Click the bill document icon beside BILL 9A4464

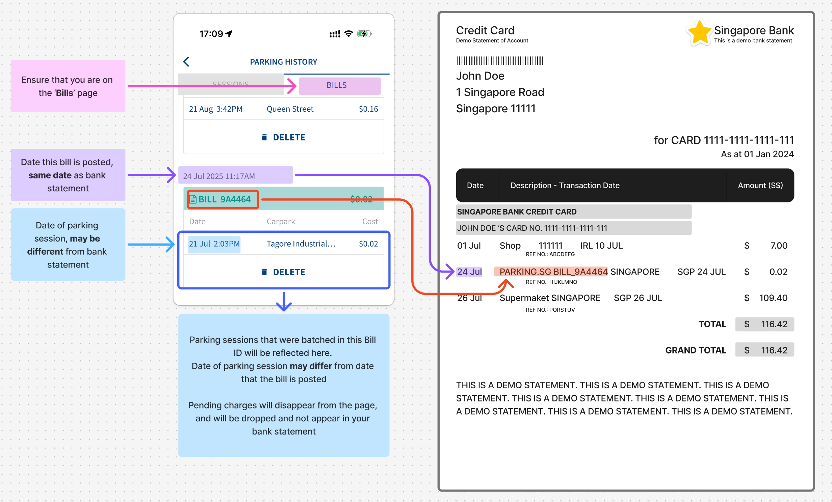click(x=193, y=199)
